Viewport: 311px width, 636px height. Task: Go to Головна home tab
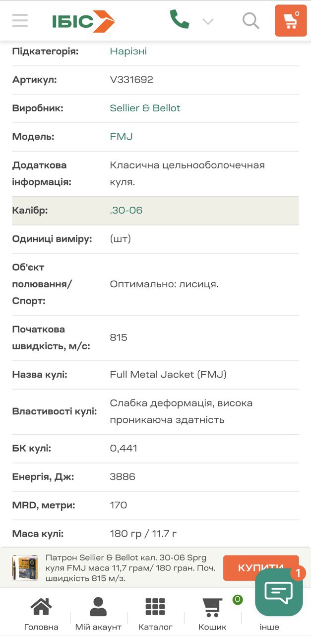click(41, 614)
